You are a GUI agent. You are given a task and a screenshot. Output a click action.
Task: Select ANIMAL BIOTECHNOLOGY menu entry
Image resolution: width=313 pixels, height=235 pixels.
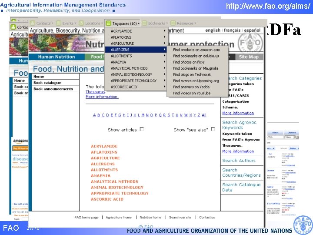[x=136, y=74]
